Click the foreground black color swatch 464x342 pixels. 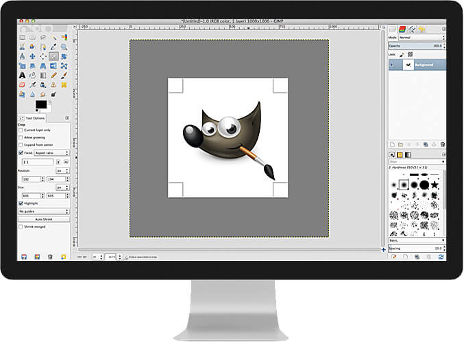[x=41, y=104]
